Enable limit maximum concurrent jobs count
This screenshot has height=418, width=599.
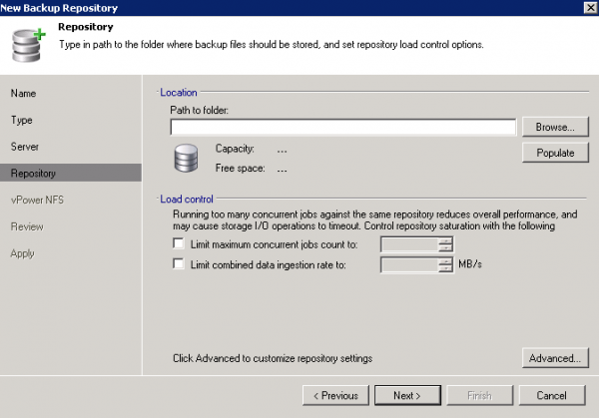pyautogui.click(x=179, y=244)
